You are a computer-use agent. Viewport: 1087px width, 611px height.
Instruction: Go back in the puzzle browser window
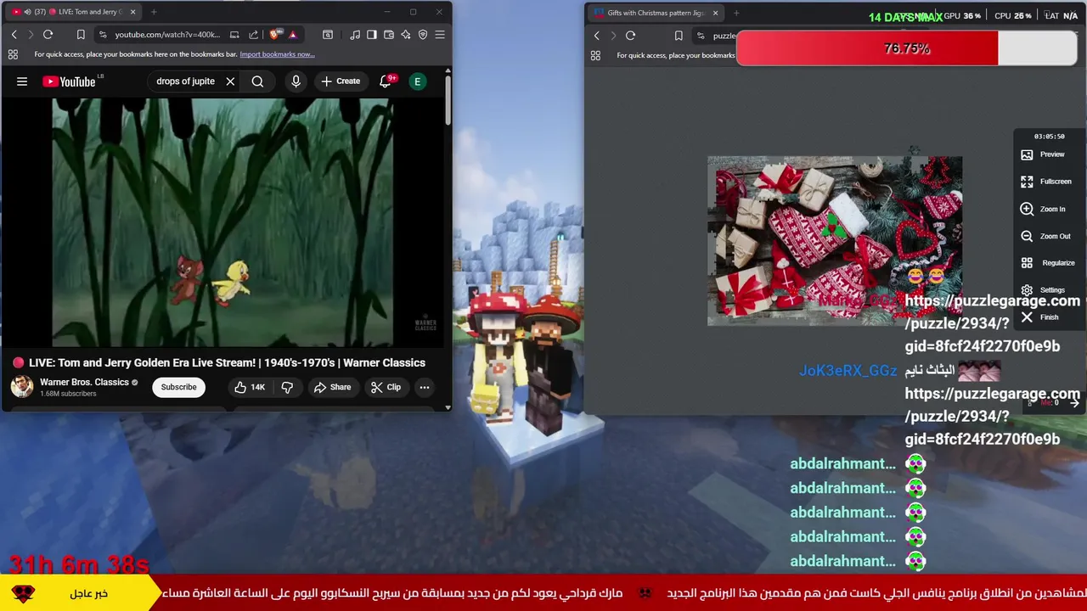point(596,36)
